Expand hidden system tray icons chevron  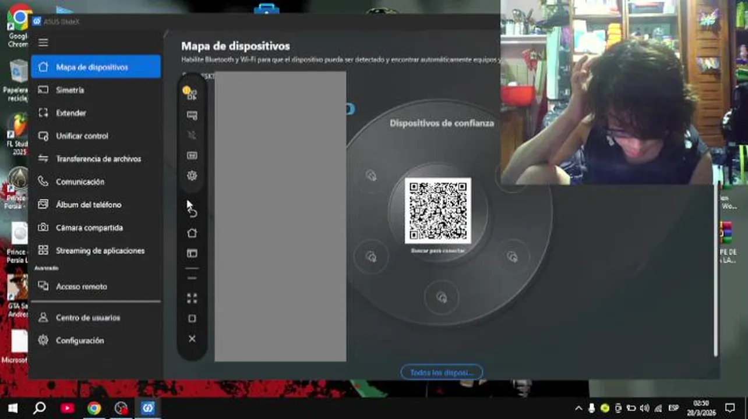click(x=578, y=408)
